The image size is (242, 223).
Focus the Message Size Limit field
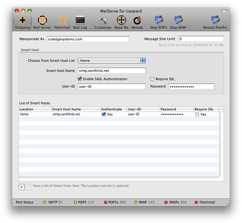click(x=200, y=39)
